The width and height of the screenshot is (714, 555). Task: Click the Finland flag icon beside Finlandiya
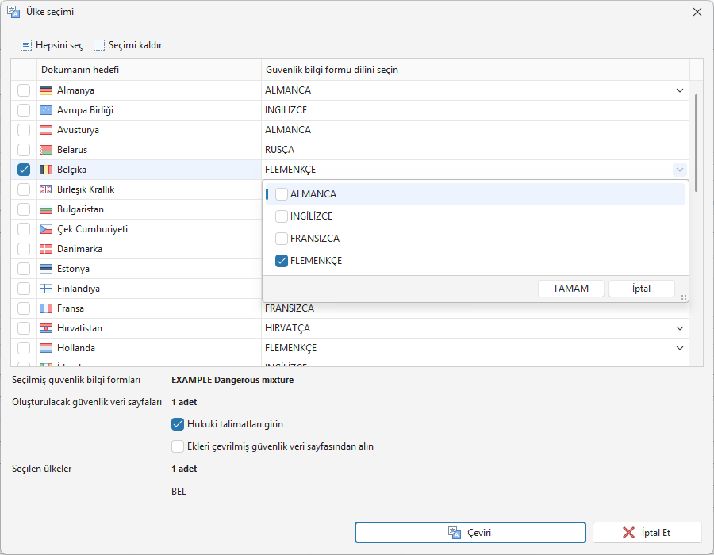46,289
